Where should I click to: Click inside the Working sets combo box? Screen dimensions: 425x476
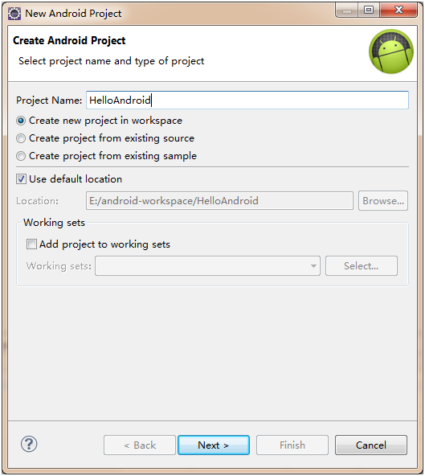(x=207, y=266)
